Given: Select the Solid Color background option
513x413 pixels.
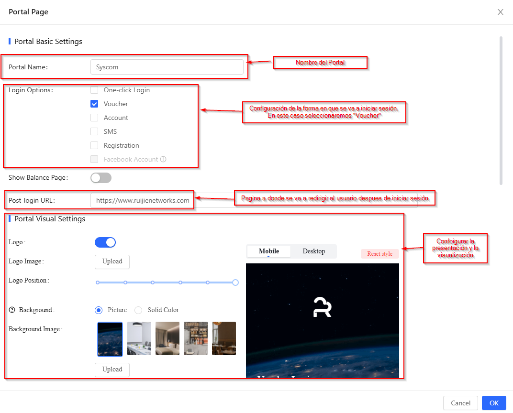Looking at the screenshot, I should point(138,310).
